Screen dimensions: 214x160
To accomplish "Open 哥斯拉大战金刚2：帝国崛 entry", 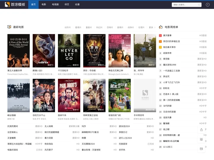I will pos(20,144).
